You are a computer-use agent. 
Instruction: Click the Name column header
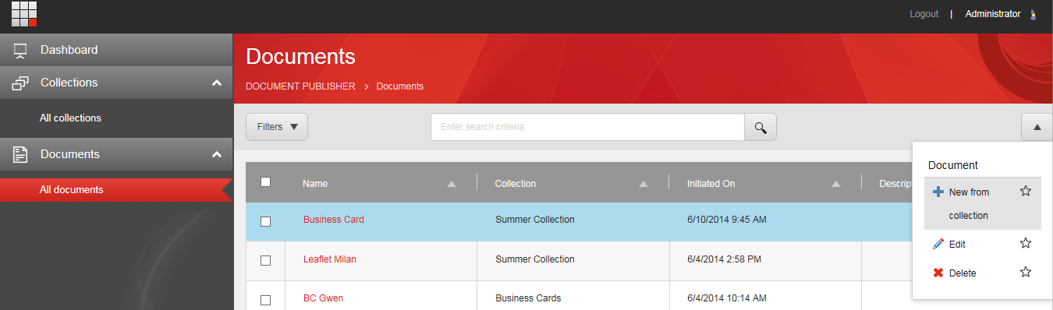(315, 184)
